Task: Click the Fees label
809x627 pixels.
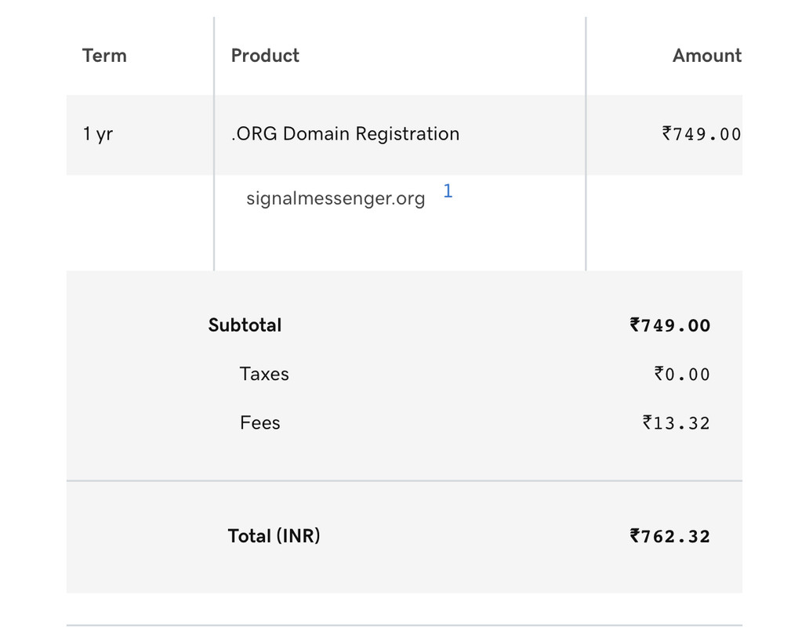Action: 260,422
